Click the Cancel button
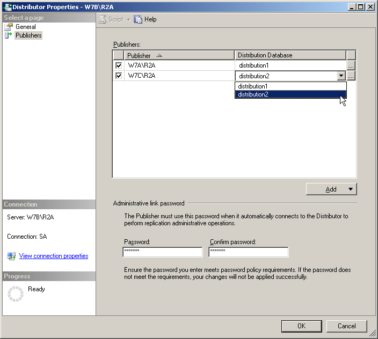 [x=346, y=326]
